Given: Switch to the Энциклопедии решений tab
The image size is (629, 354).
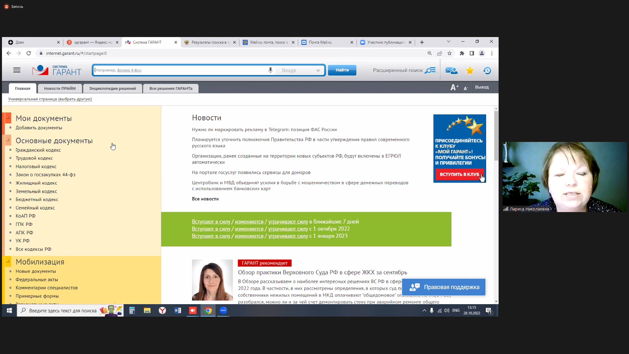Looking at the screenshot, I should 112,88.
